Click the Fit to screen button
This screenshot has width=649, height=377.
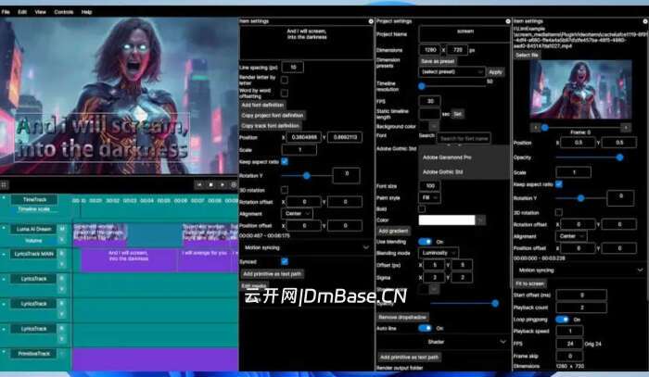(x=529, y=283)
